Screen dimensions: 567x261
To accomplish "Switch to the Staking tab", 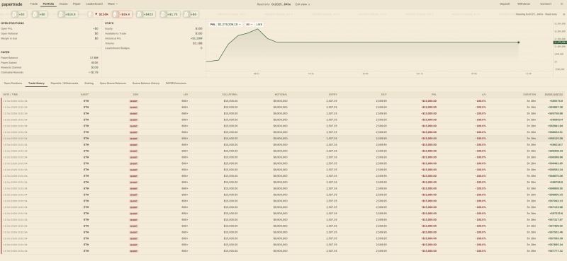I will point(89,83).
